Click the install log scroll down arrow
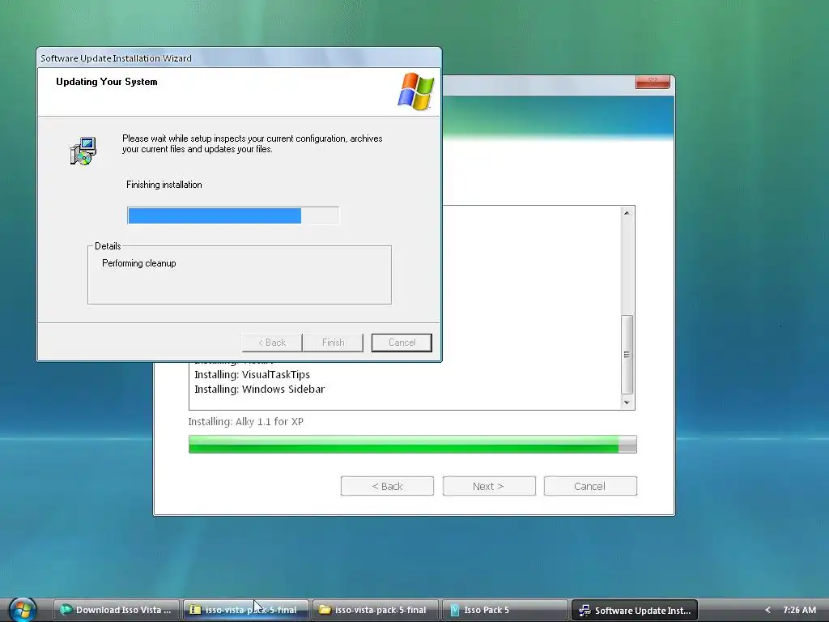Image resolution: width=829 pixels, height=622 pixels. (x=627, y=403)
